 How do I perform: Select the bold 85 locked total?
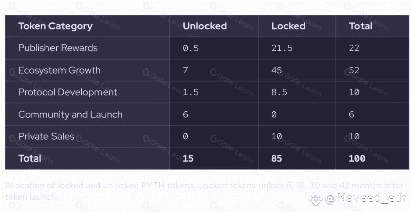point(277,158)
